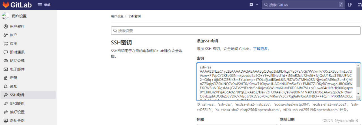Screen dimensions: 362x125
Task: Click inside the 密钥 textarea
Action: (276, 82)
